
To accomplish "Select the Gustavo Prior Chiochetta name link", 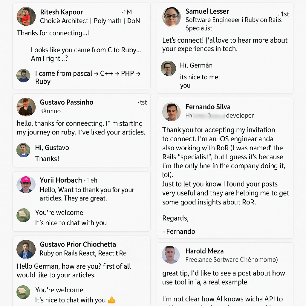I will coord(78,244).
